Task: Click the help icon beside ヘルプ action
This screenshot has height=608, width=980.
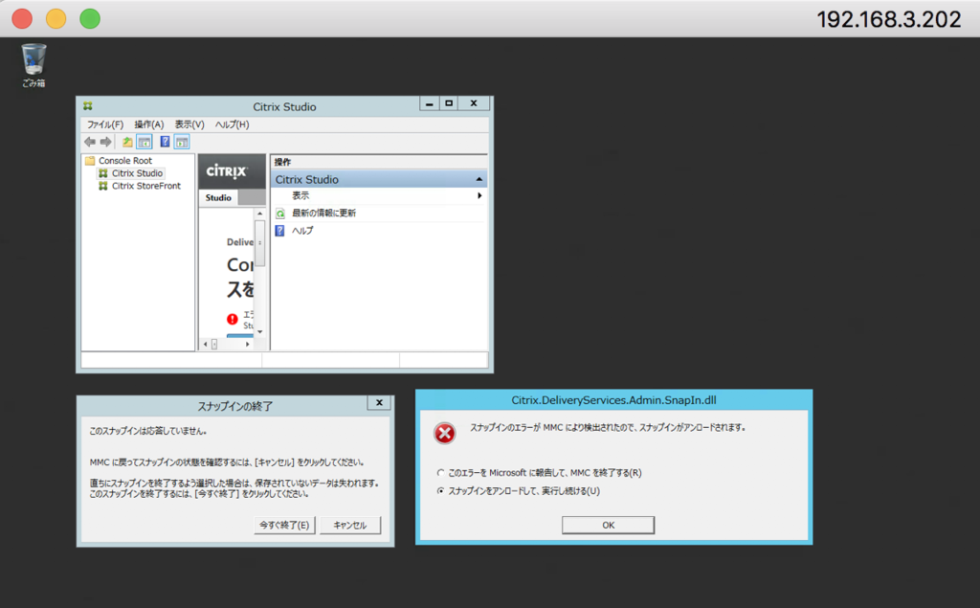Action: [280, 231]
